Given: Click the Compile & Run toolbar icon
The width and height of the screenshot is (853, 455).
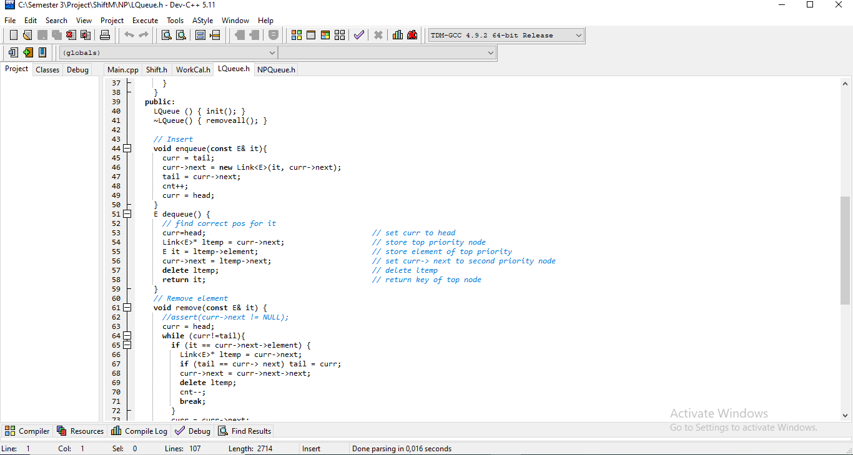Looking at the screenshot, I should (x=325, y=35).
